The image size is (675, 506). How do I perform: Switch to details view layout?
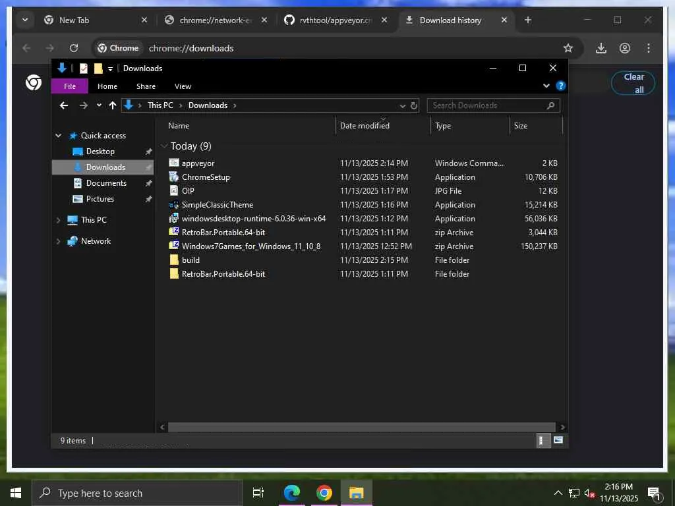[543, 440]
